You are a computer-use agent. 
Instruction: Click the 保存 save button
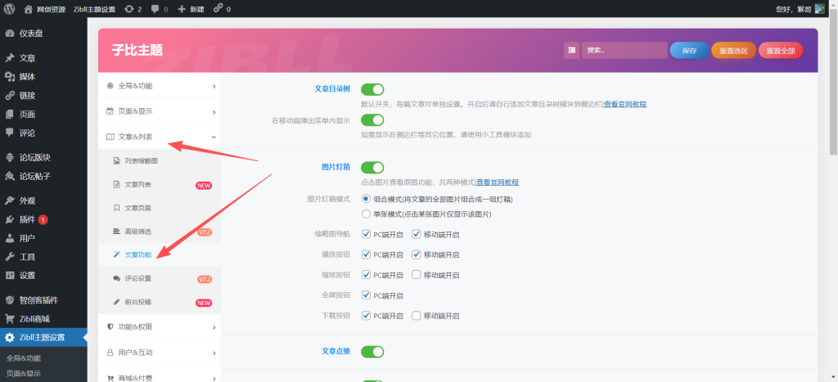(x=689, y=50)
